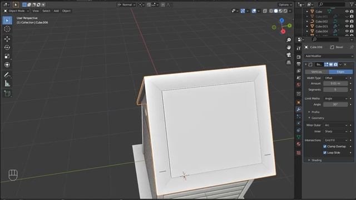Choose the Rotate tool
Screen dimensions: 356x200
tap(7, 47)
